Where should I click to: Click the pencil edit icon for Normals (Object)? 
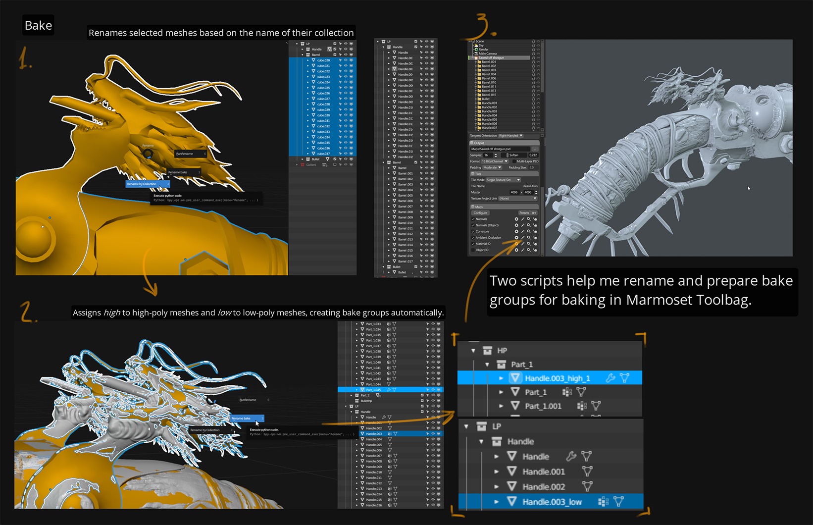(522, 225)
